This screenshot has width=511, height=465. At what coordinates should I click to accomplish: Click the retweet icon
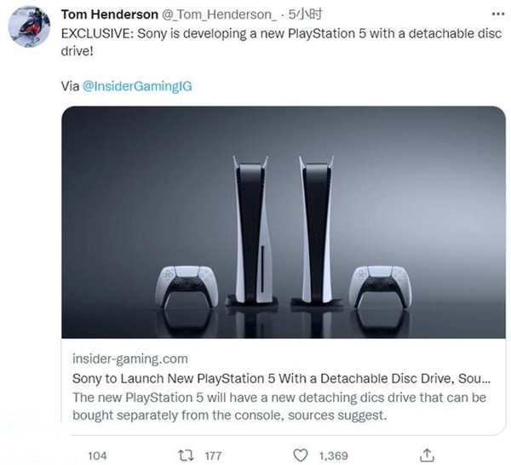point(184,456)
